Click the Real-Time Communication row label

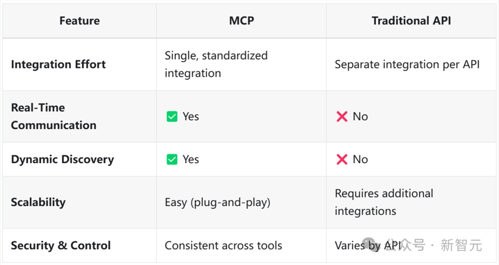(53, 116)
